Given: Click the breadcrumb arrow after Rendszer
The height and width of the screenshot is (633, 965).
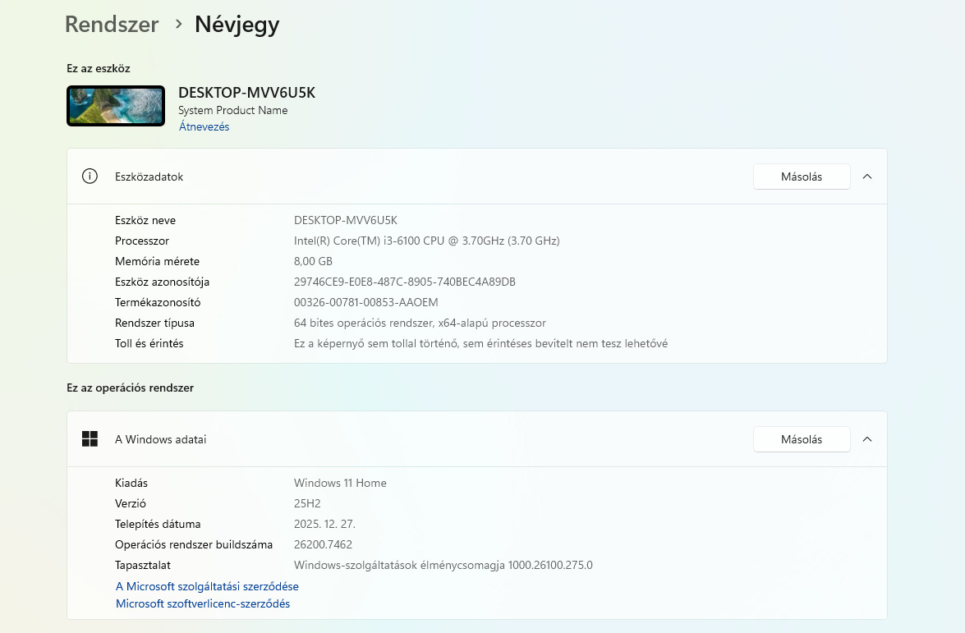Looking at the screenshot, I should [178, 25].
